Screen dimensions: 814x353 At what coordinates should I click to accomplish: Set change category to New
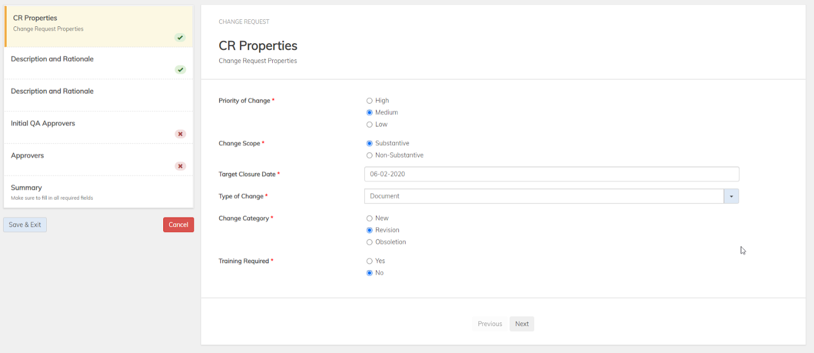tap(369, 218)
